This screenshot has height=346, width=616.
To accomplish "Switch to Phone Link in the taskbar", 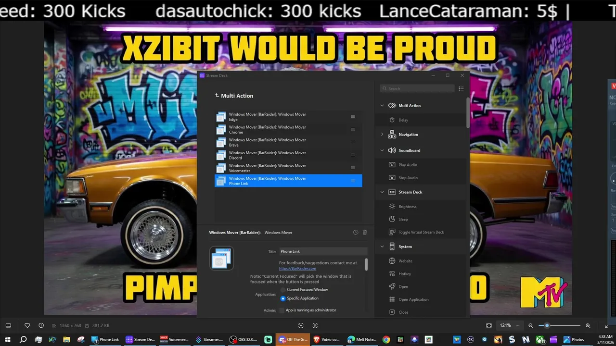I will pyautogui.click(x=105, y=339).
